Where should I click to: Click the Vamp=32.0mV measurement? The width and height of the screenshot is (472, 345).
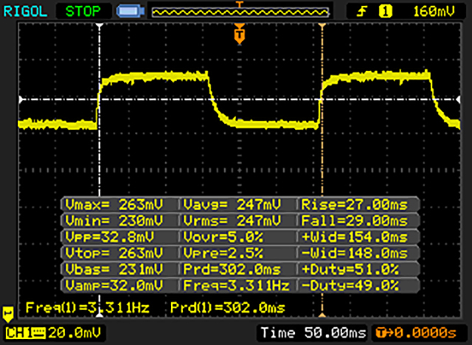pyautogui.click(x=114, y=285)
